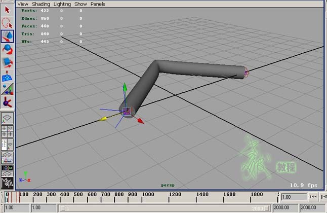Screen dimensions: 327x213
Task: Choose the Move tool in toolbox
Action: click(x=8, y=37)
